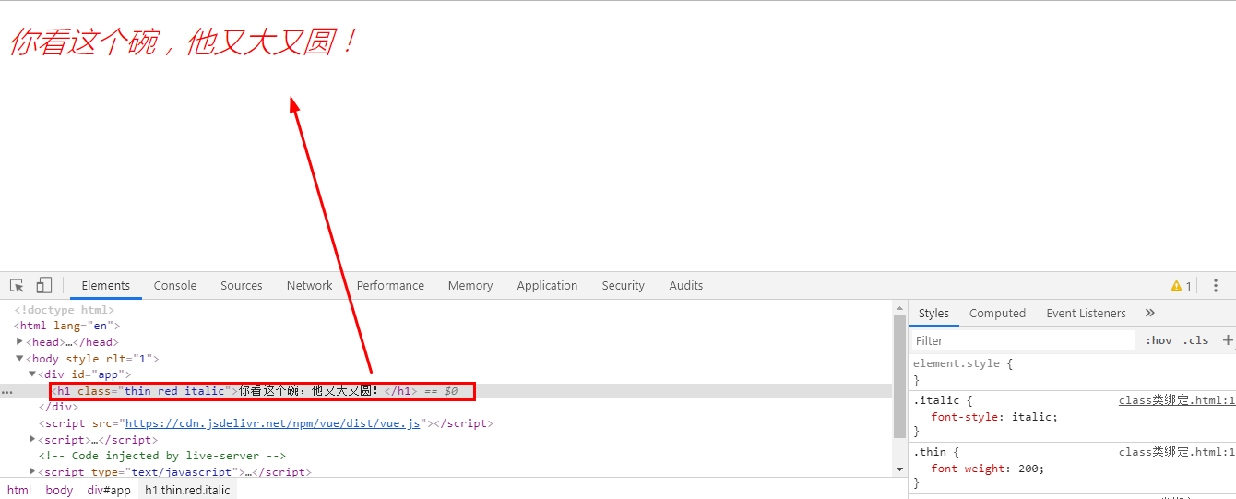Viewport: 1236px width, 499px height.
Task: Select the html breadcrumb
Action: (19, 490)
